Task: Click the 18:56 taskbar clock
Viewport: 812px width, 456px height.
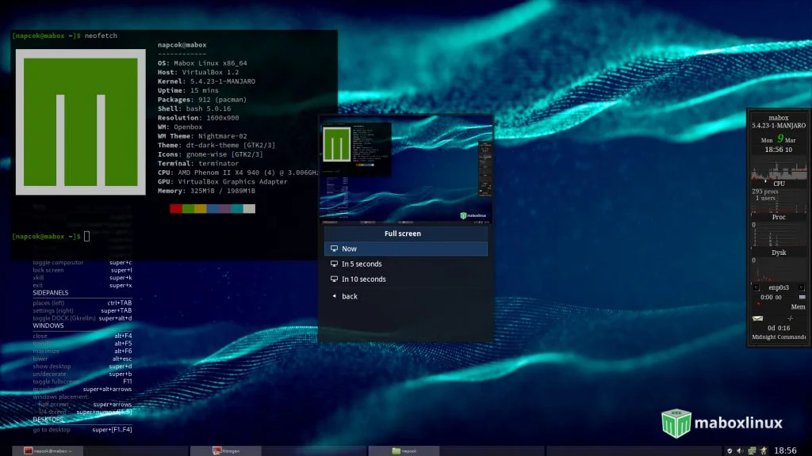Action: click(x=785, y=450)
